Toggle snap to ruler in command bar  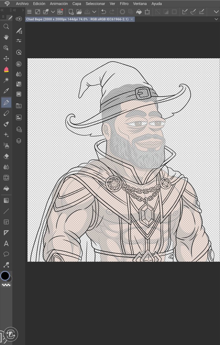click(x=185, y=12)
